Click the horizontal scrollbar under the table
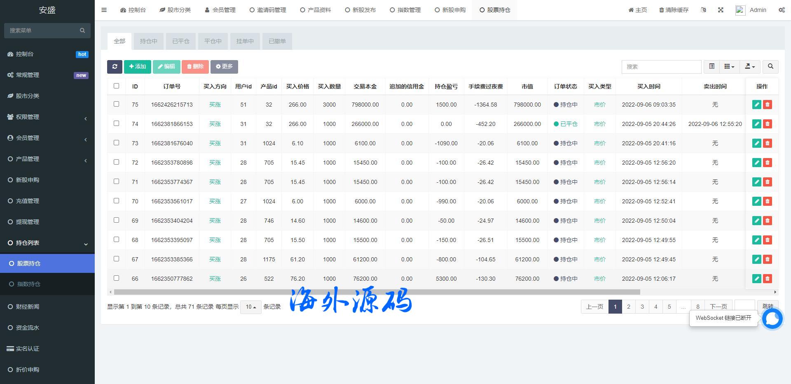The image size is (791, 384). [377, 292]
